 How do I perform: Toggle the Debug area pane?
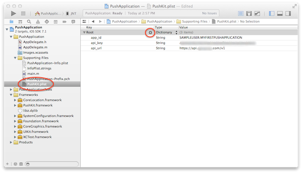280,13
